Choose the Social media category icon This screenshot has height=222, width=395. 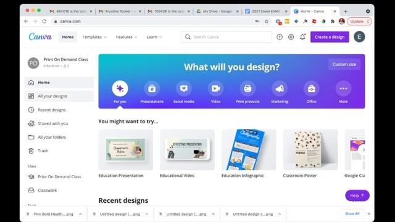point(184,89)
